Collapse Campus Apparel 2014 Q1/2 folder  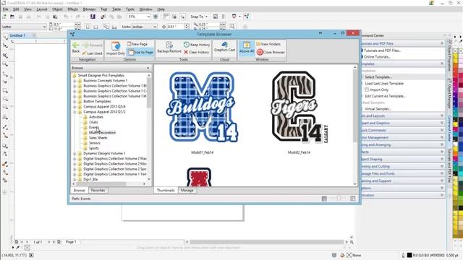(x=75, y=112)
